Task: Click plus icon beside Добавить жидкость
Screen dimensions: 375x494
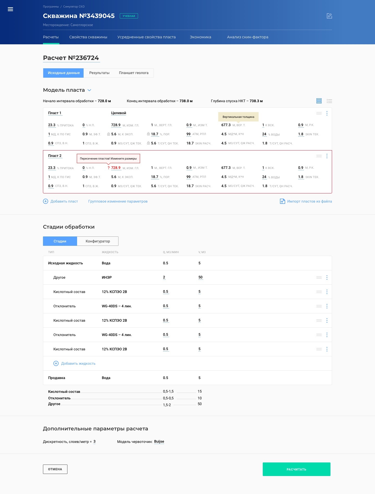Action: point(56,363)
